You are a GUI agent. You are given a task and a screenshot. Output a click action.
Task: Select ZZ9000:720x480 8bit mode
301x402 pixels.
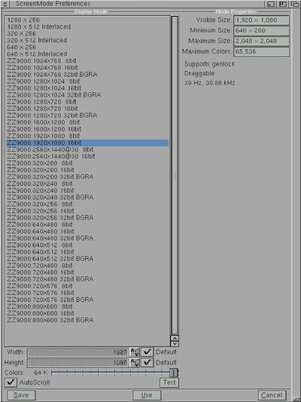pos(87,265)
